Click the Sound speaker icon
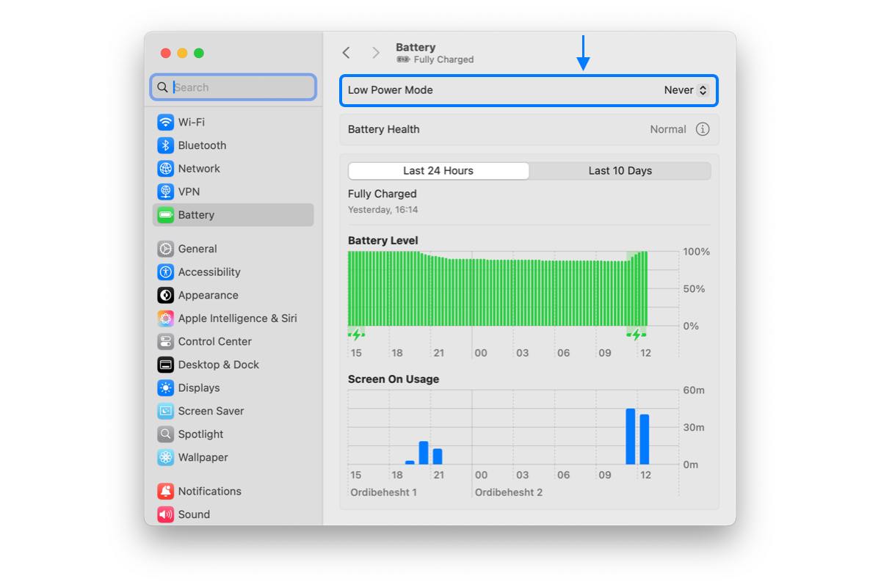The image size is (881, 587). [x=166, y=514]
